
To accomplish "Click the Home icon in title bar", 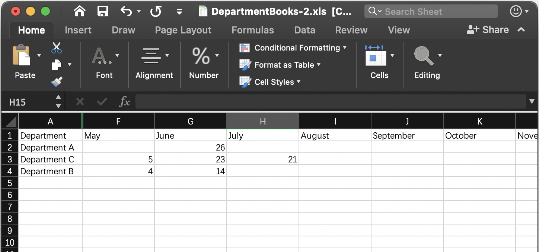I will [x=80, y=12].
